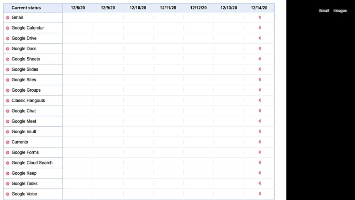Click 12/14/20 outage marker for Google Sheets

260,59
